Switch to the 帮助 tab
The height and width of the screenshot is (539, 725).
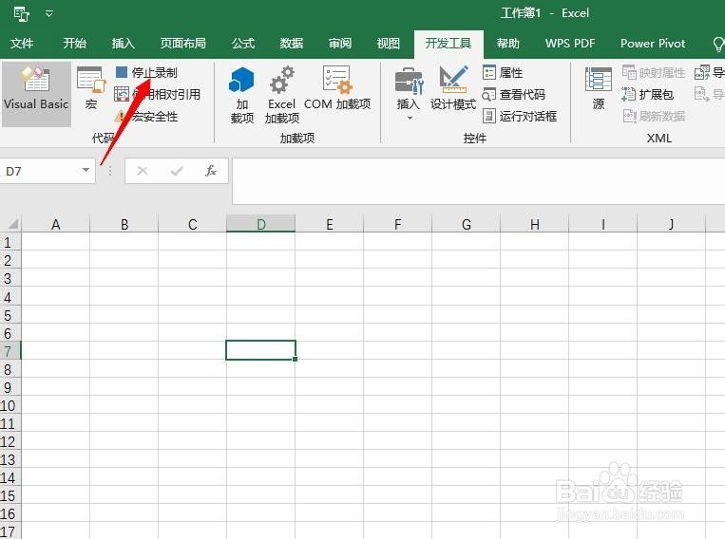(x=508, y=44)
